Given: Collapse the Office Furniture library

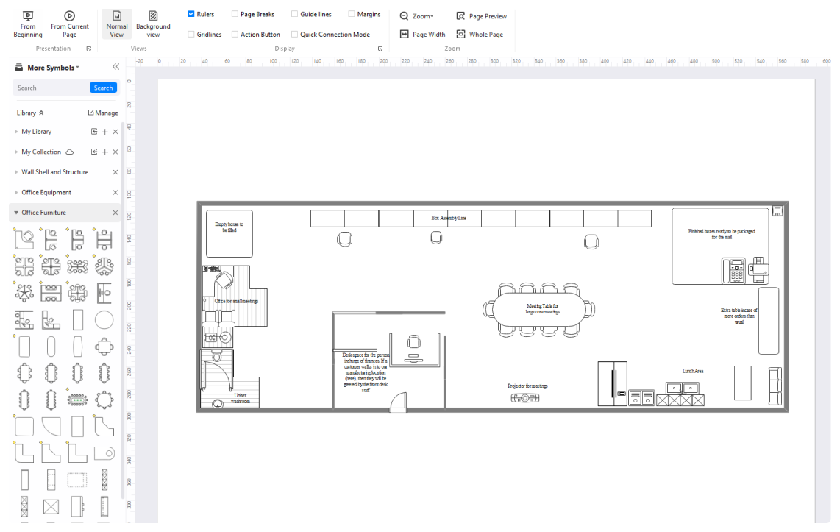Looking at the screenshot, I should point(16,213).
